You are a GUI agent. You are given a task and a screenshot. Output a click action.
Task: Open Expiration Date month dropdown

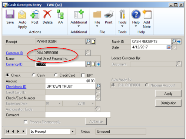tap(60, 103)
